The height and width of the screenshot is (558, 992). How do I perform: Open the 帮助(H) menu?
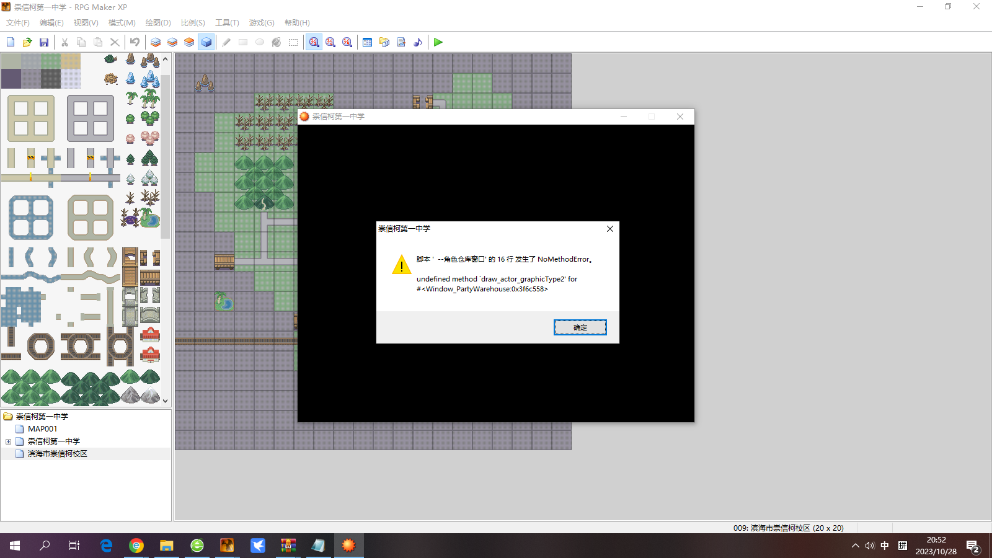[x=297, y=23]
